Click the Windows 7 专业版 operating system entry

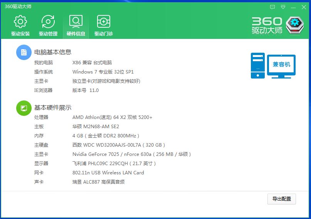click(103, 72)
